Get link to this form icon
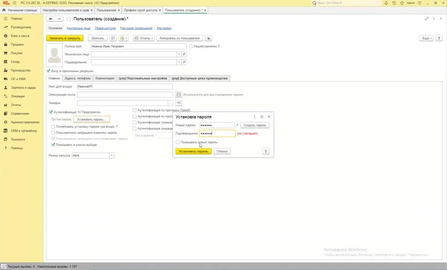 (427, 19)
